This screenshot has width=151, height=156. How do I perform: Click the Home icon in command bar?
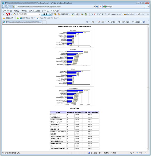pyautogui.click(x=87, y=22)
